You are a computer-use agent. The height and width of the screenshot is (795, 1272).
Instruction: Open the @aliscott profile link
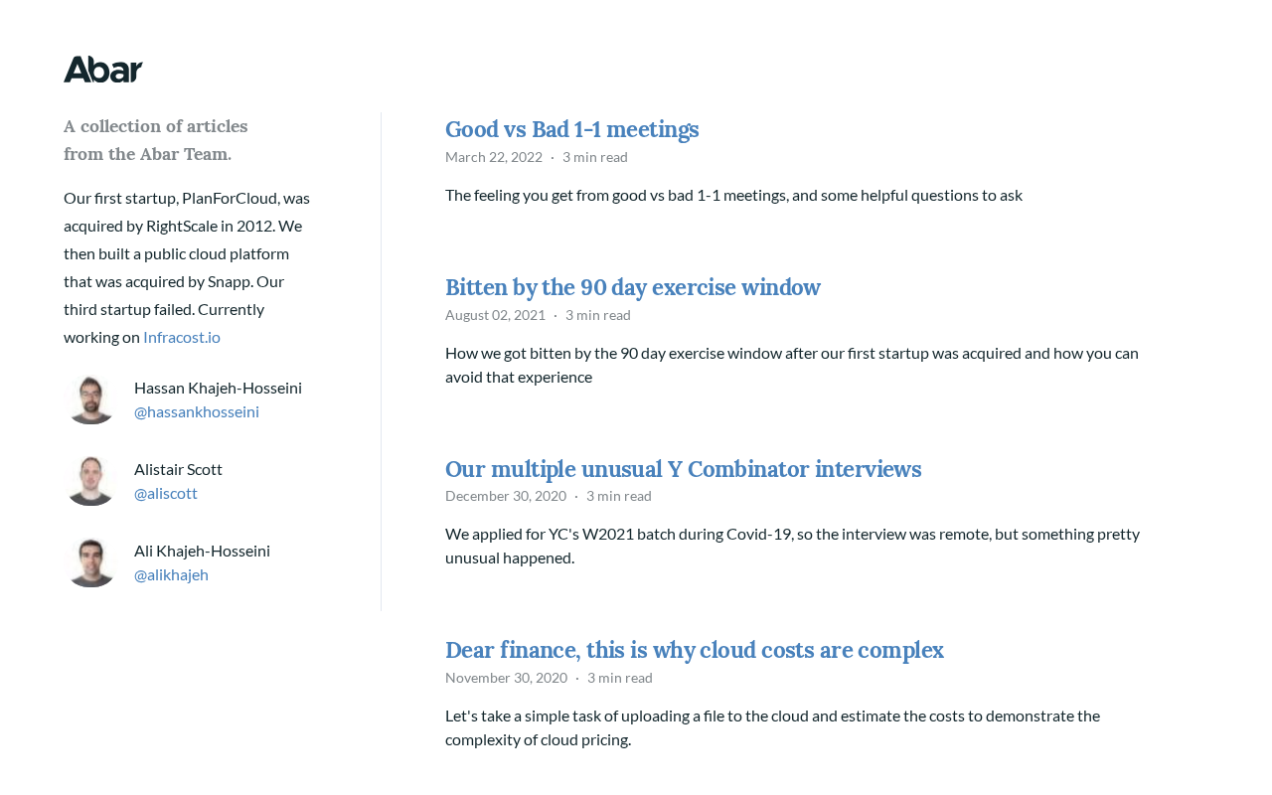tap(166, 493)
